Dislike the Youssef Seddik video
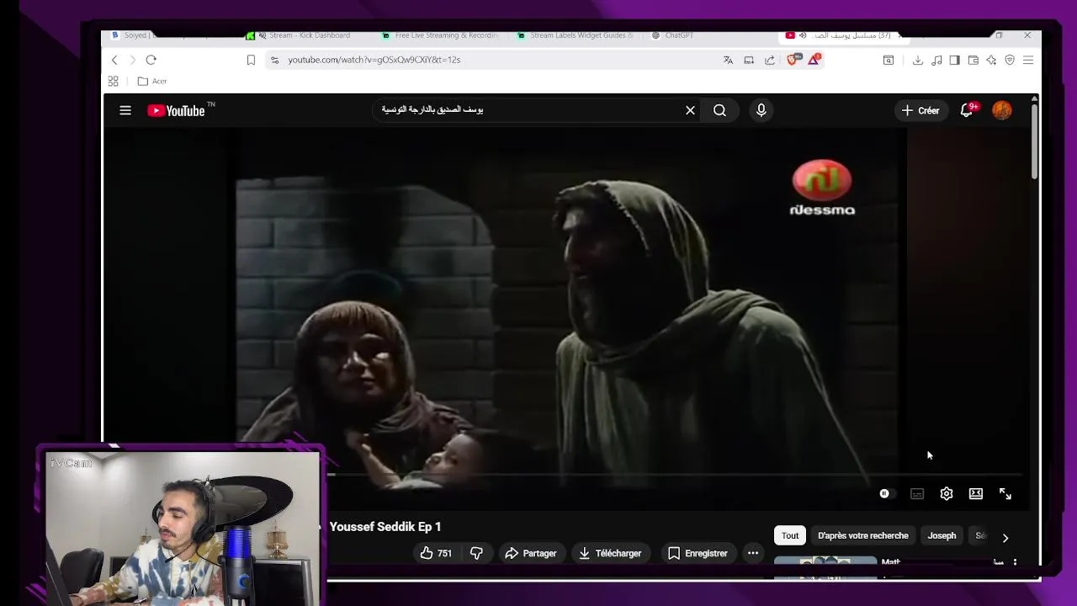1077x606 pixels. coord(476,553)
